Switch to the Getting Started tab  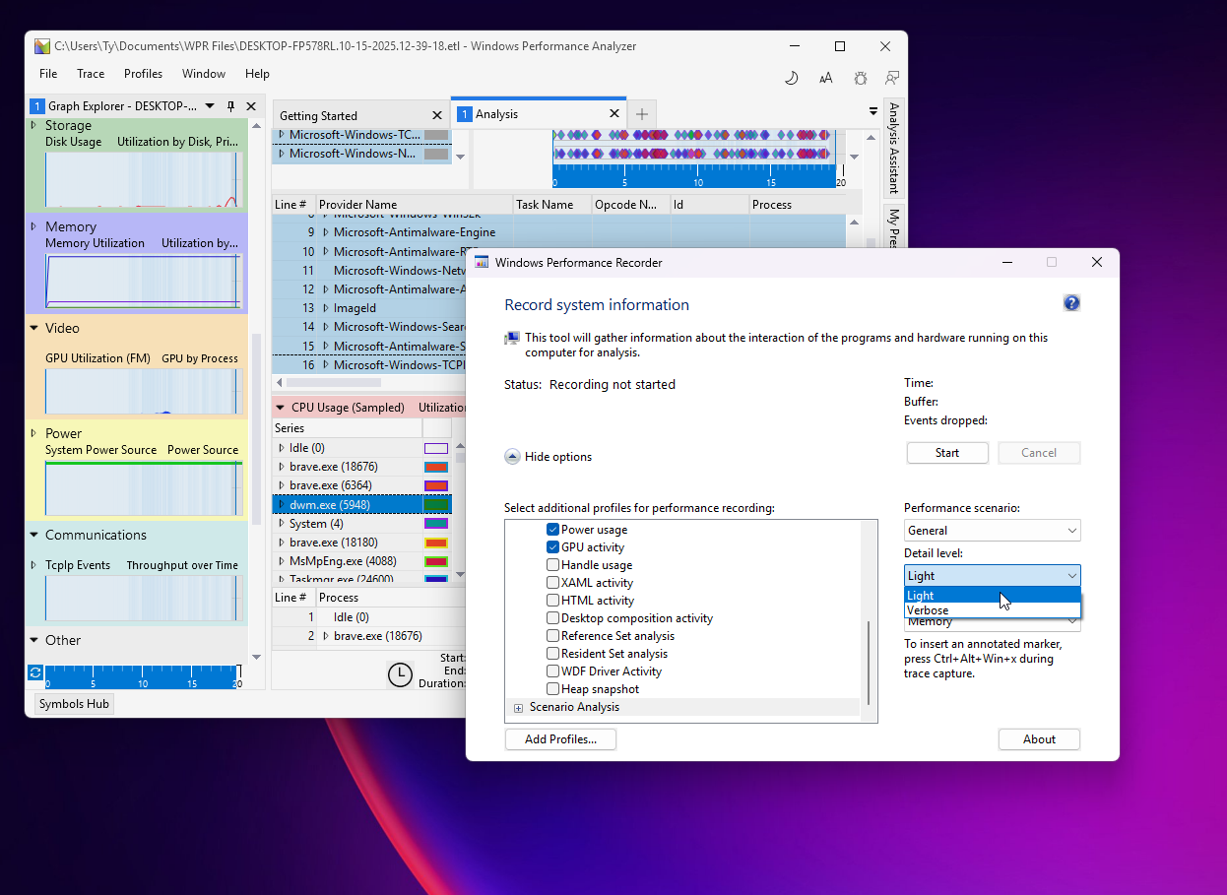[318, 115]
